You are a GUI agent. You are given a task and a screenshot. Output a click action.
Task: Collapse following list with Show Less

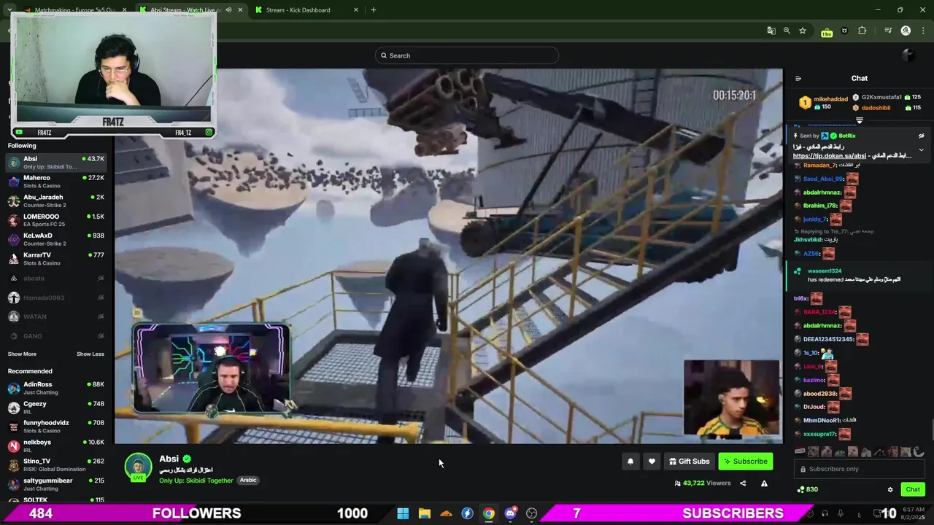90,354
